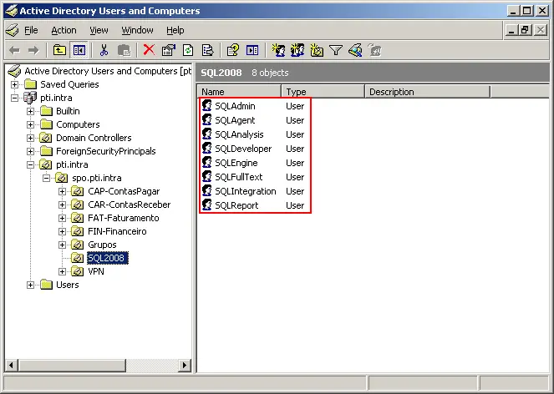Expand the CAP-ContasPagar node

62,192
